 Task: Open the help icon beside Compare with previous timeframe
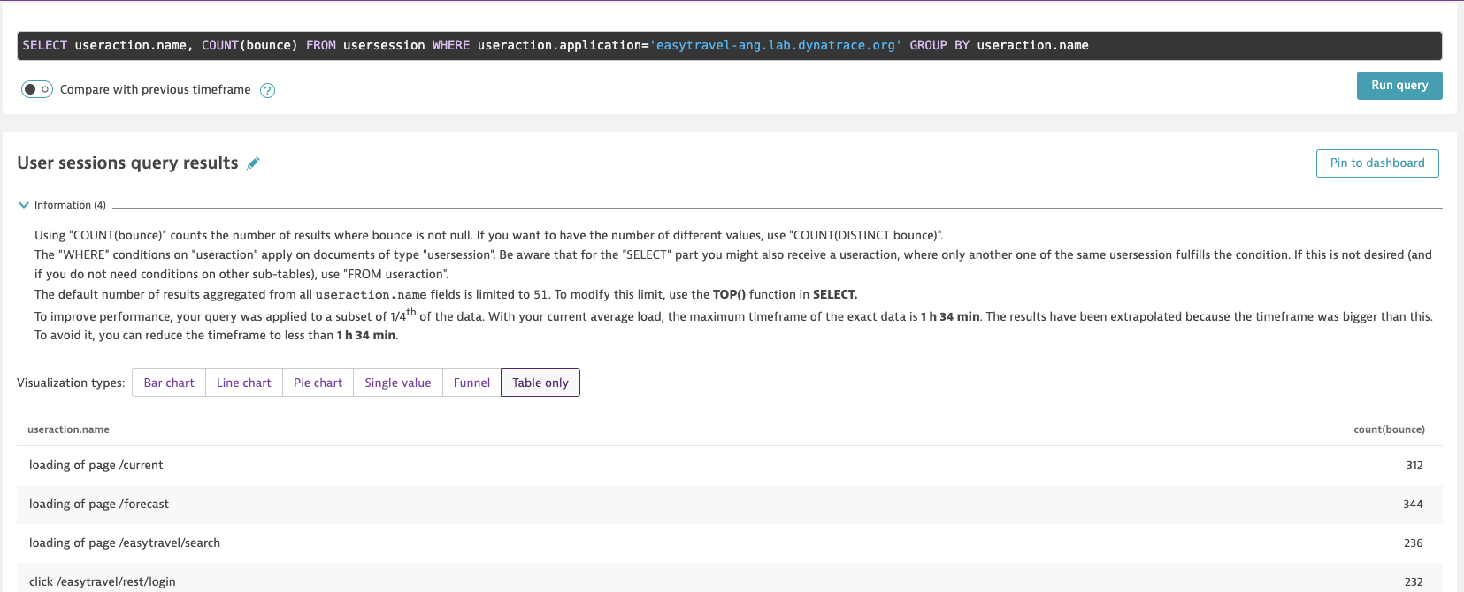point(267,90)
